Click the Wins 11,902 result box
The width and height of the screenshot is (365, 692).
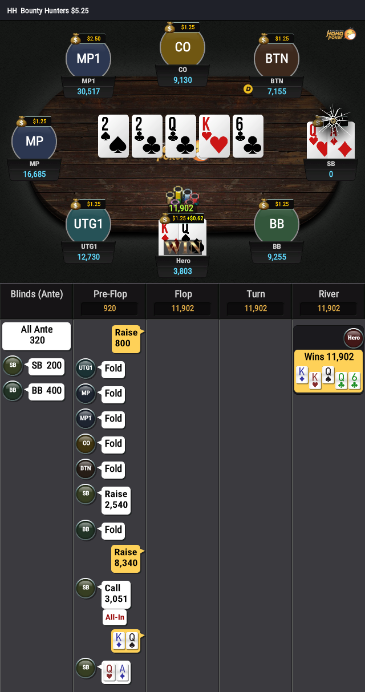(x=329, y=371)
